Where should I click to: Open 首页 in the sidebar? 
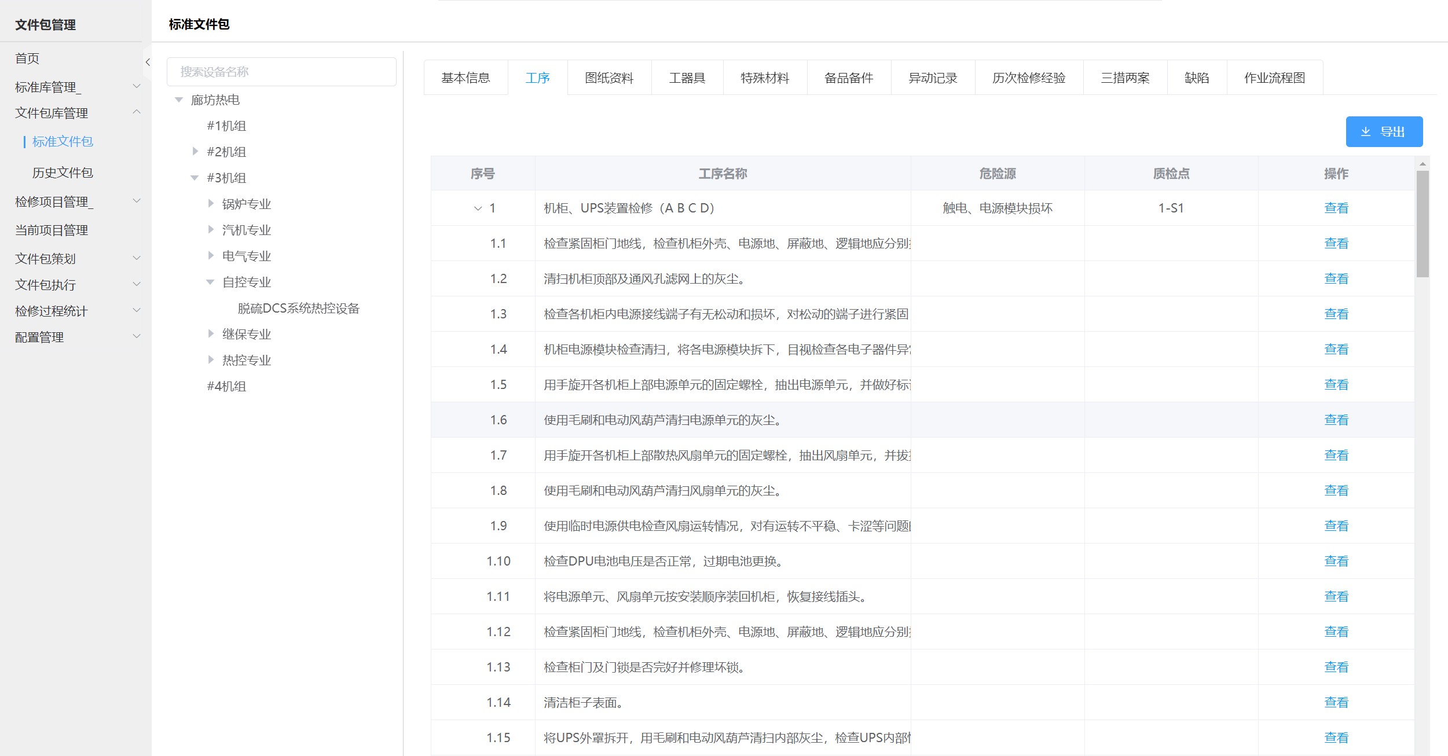[x=27, y=58]
